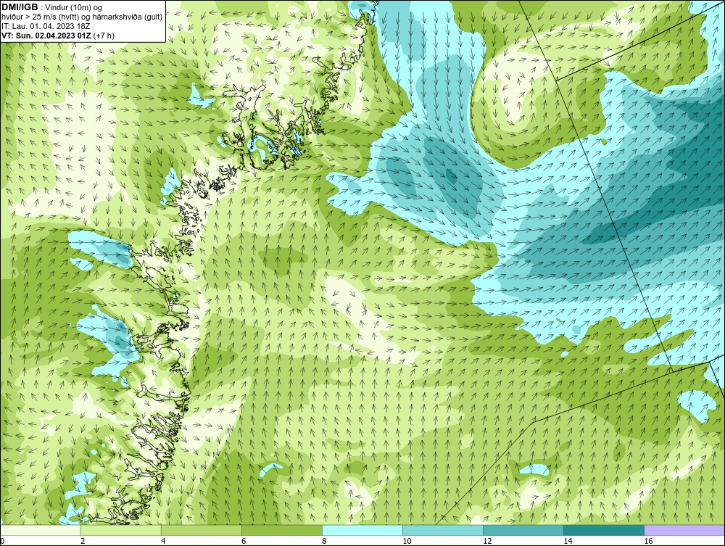Click the DMI/IGB title text
Image resolution: width=725 pixels, height=546 pixels.
20,7
